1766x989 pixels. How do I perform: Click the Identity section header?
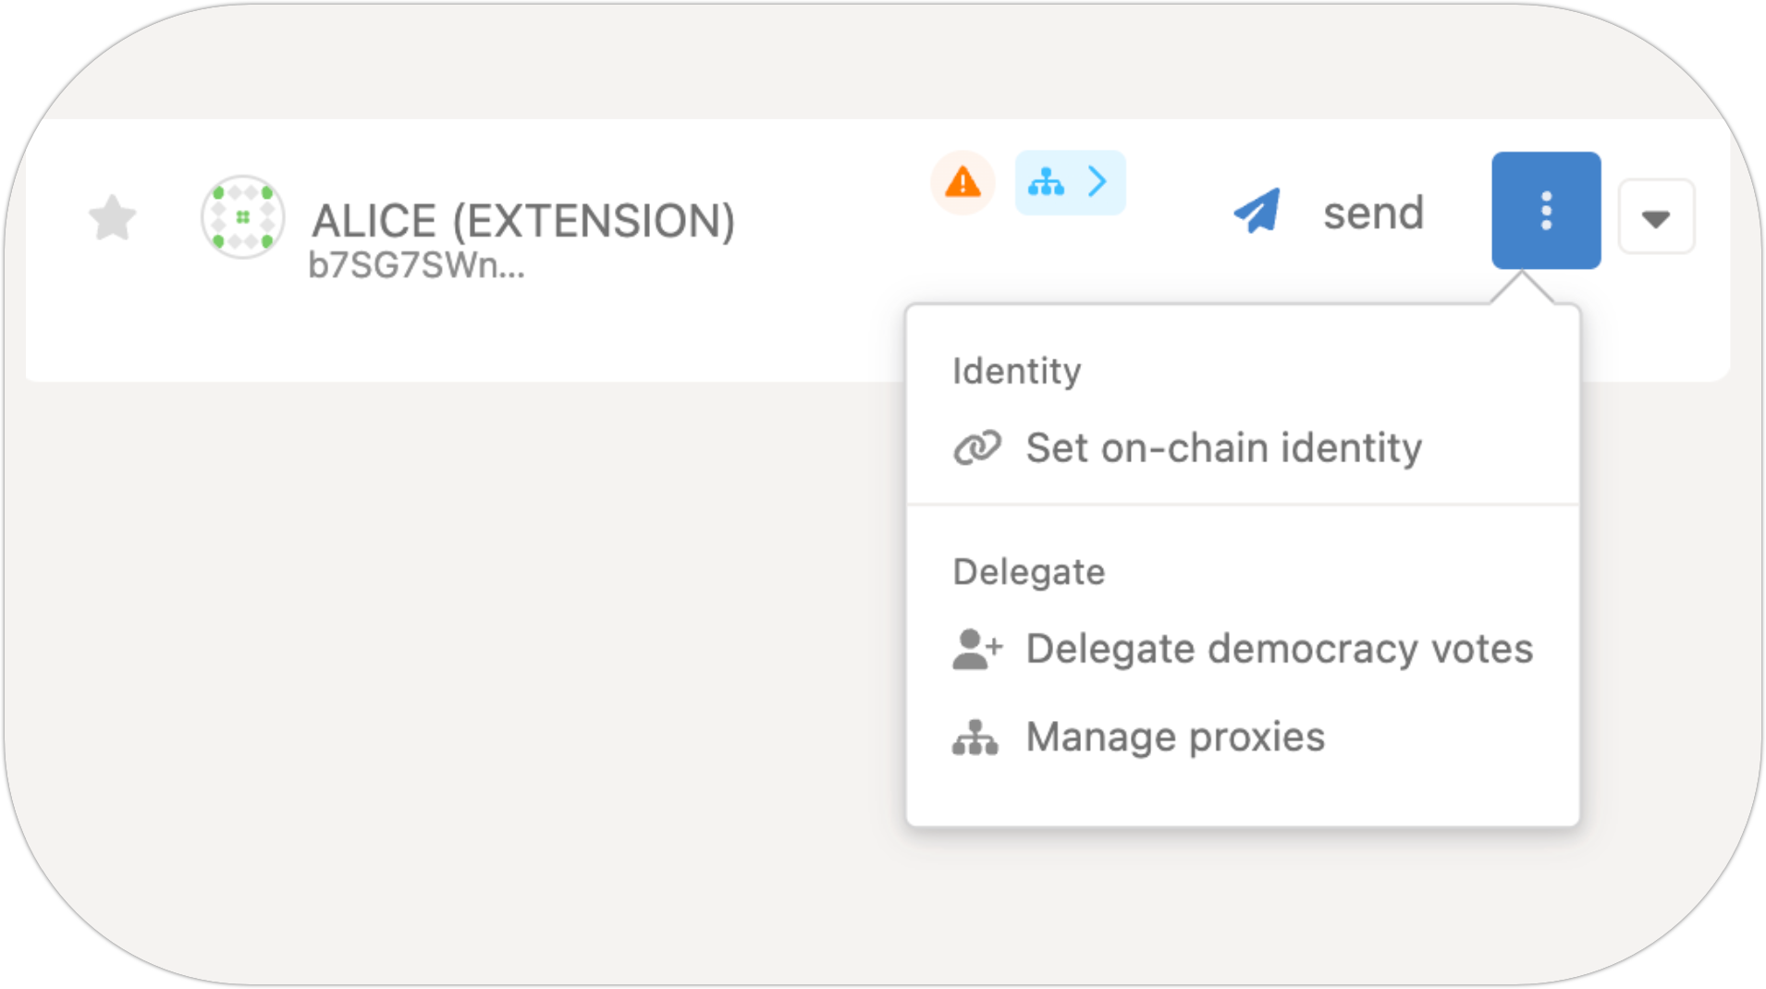(1016, 372)
